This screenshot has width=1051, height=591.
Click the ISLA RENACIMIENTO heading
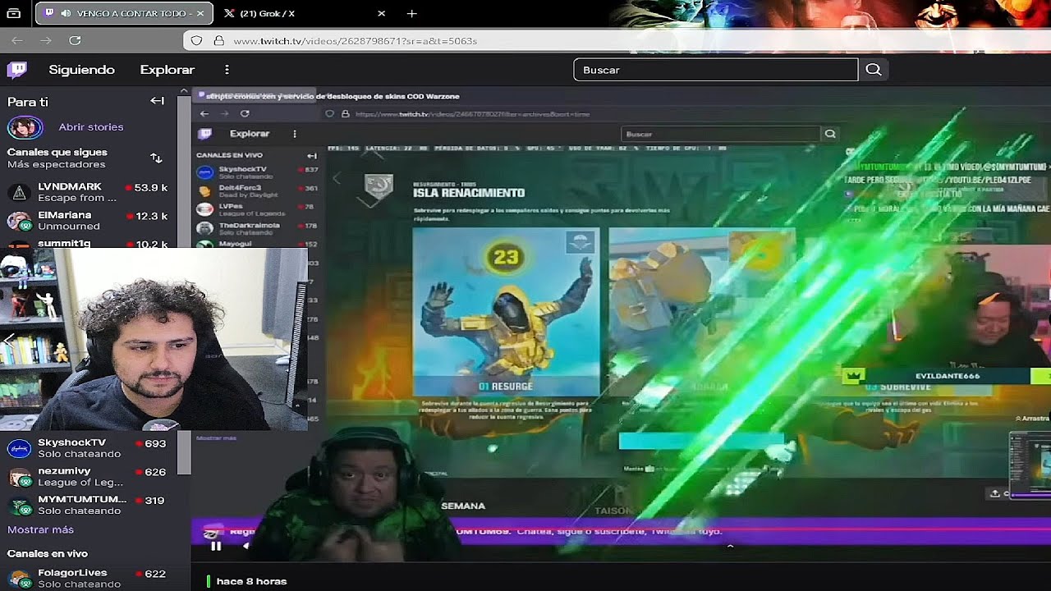469,193
